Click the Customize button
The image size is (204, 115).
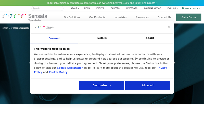[101, 85]
